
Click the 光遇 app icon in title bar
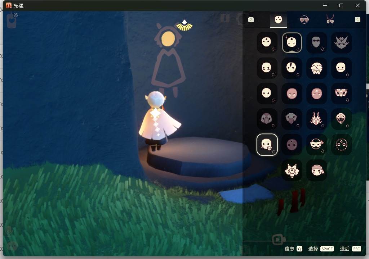point(9,5)
